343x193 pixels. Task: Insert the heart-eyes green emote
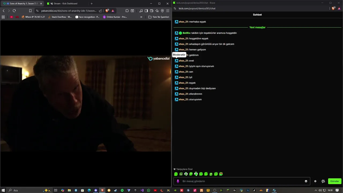pyautogui.click(x=221, y=174)
